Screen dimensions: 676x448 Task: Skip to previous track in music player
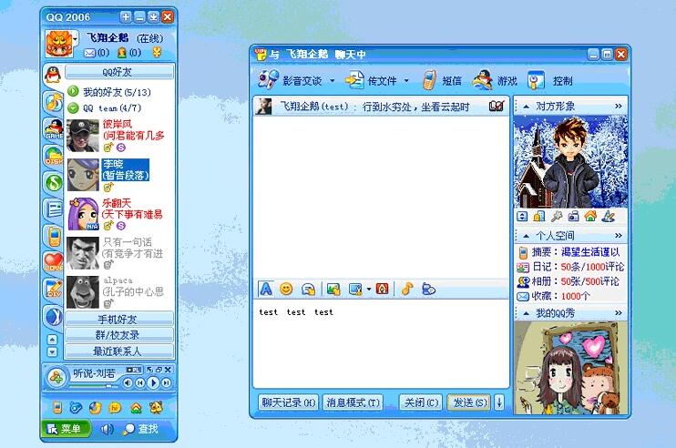tap(139, 382)
